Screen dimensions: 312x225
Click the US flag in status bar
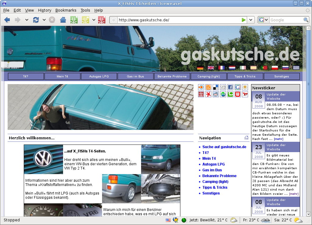168,220
